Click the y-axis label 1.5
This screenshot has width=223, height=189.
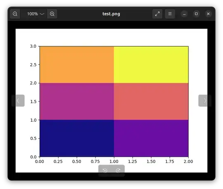click(x=33, y=102)
